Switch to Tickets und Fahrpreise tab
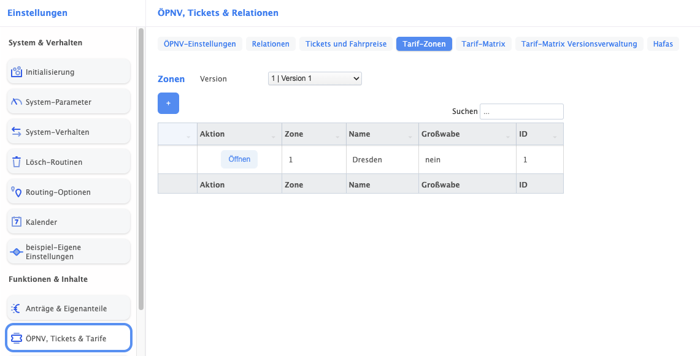Viewport: 700px width, 356px height. (x=346, y=44)
